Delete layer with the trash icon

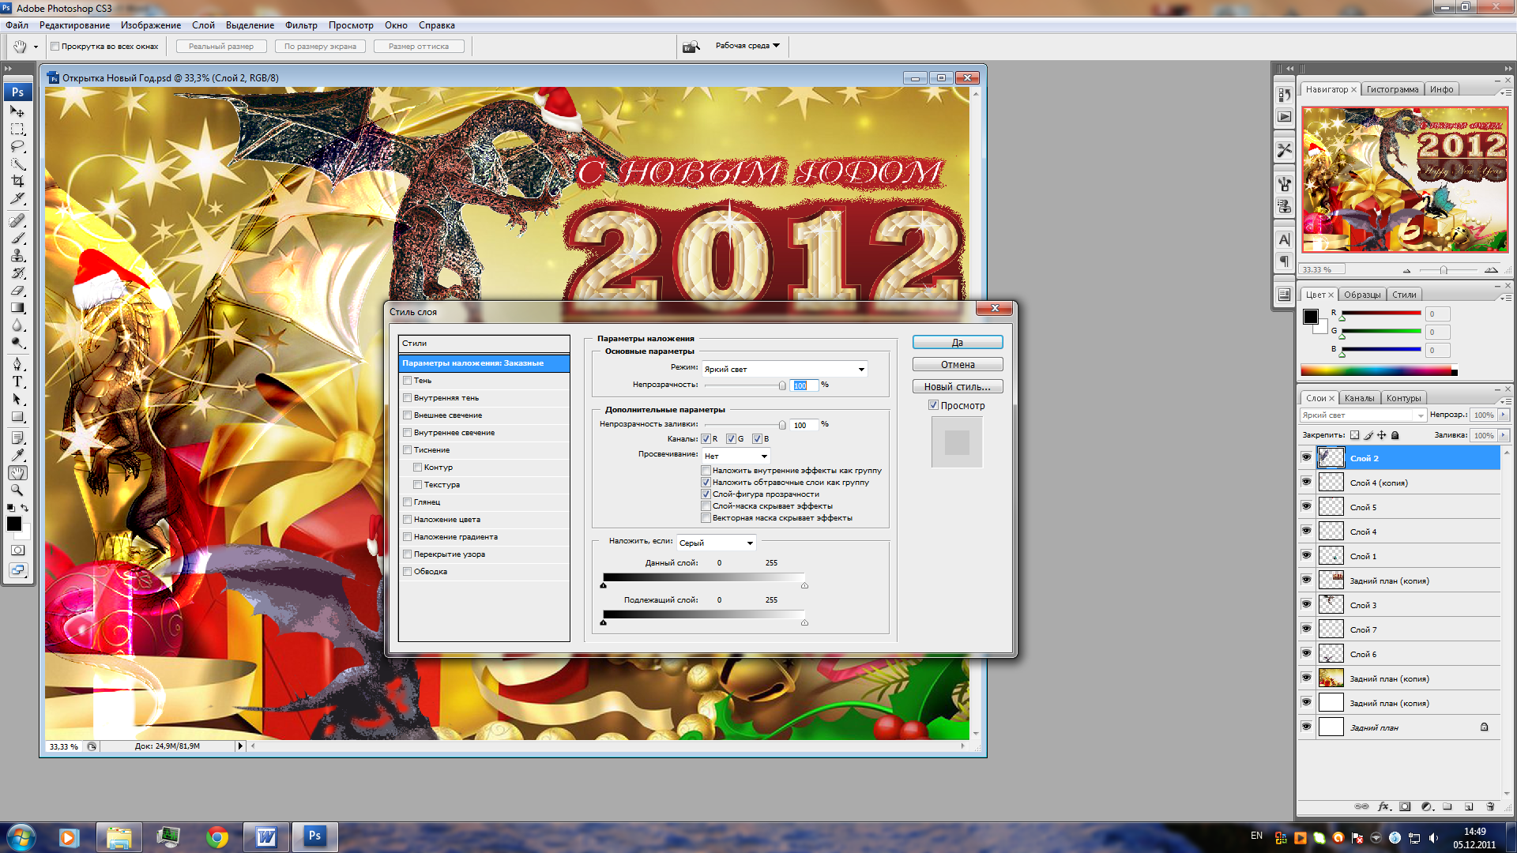click(1490, 806)
